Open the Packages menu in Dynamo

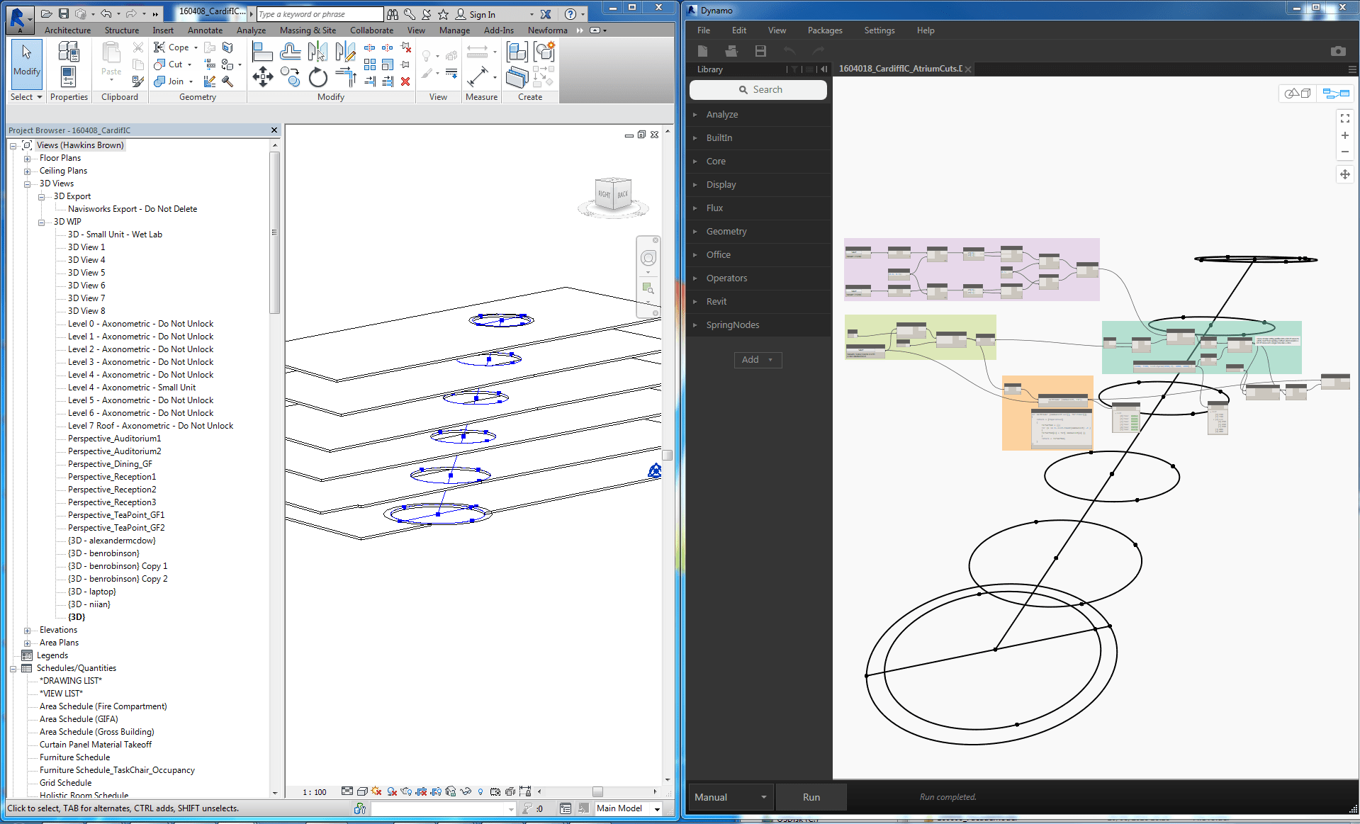(x=824, y=30)
